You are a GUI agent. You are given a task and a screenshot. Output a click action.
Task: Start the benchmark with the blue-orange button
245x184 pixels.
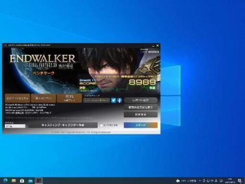click(x=141, y=125)
